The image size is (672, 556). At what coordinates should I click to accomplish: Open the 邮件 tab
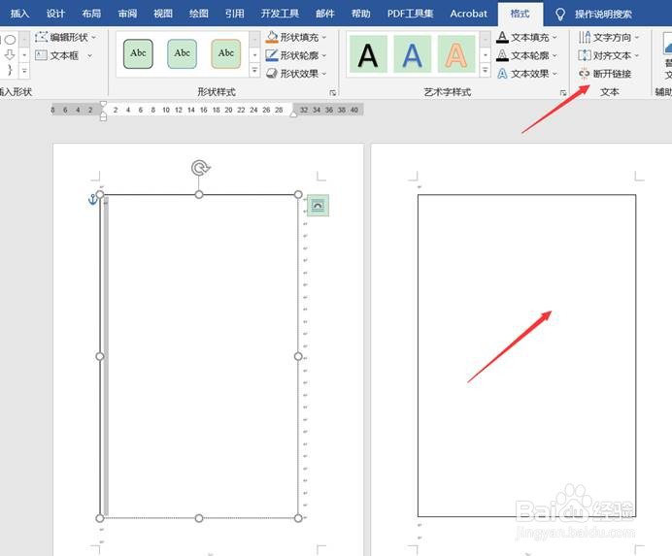pos(325,14)
